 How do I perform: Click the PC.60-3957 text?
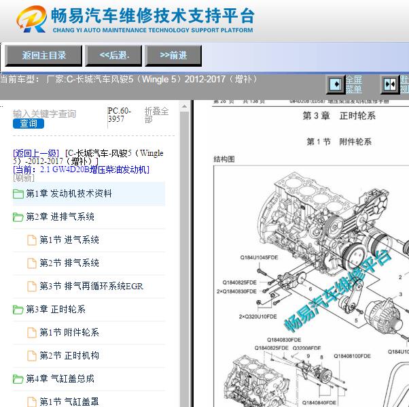point(120,115)
